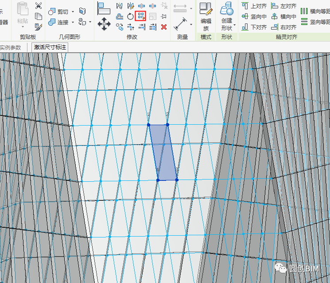This screenshot has height=283, width=330.
Task: Activate the diagonal Measure Between Points tool
Action: tap(180, 24)
